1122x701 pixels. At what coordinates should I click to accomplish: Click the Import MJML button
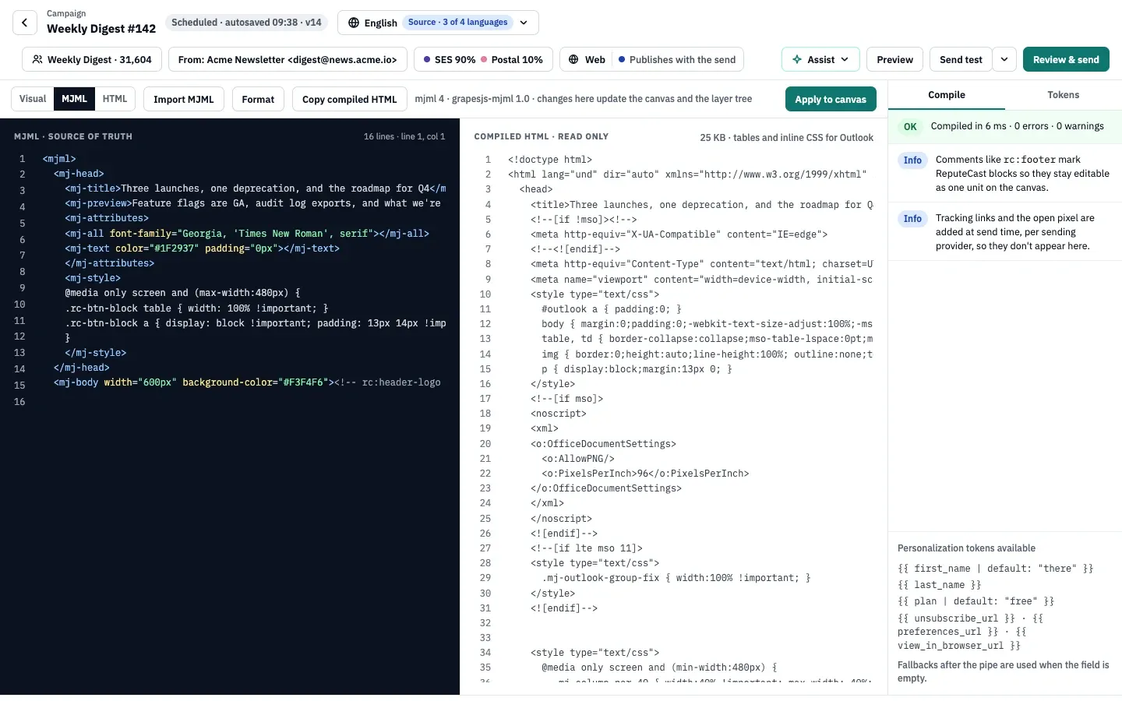pos(184,99)
